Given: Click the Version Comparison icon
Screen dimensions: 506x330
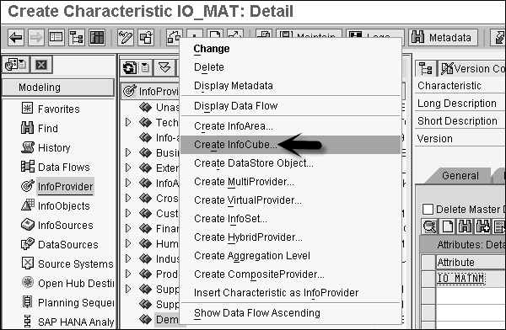Looking at the screenshot, I should point(447,69).
